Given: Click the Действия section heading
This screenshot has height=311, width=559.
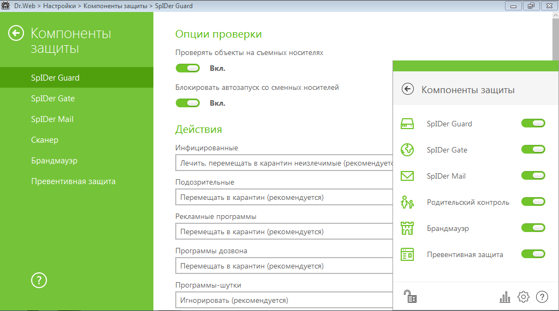Looking at the screenshot, I should (x=199, y=129).
